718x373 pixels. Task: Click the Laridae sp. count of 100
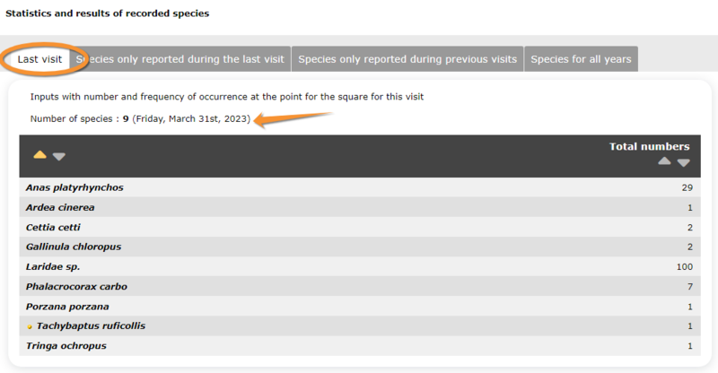click(685, 267)
